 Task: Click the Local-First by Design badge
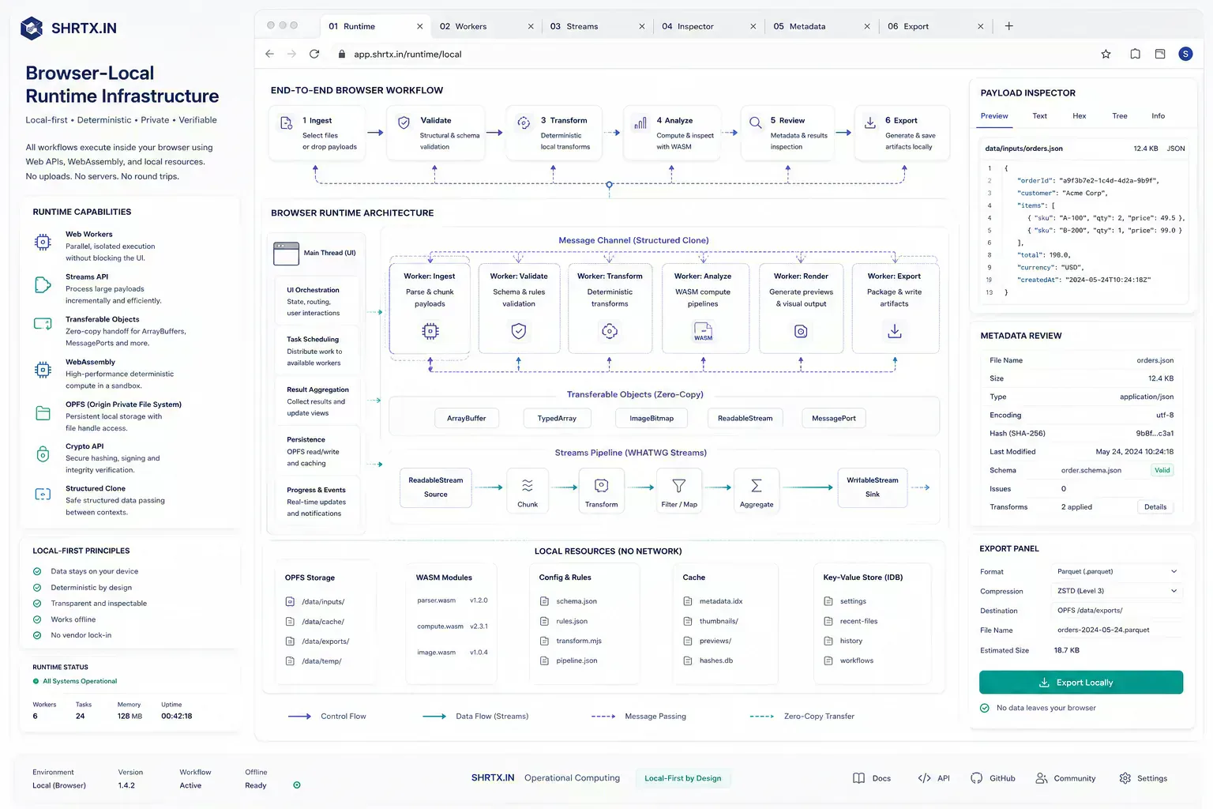[x=683, y=778]
